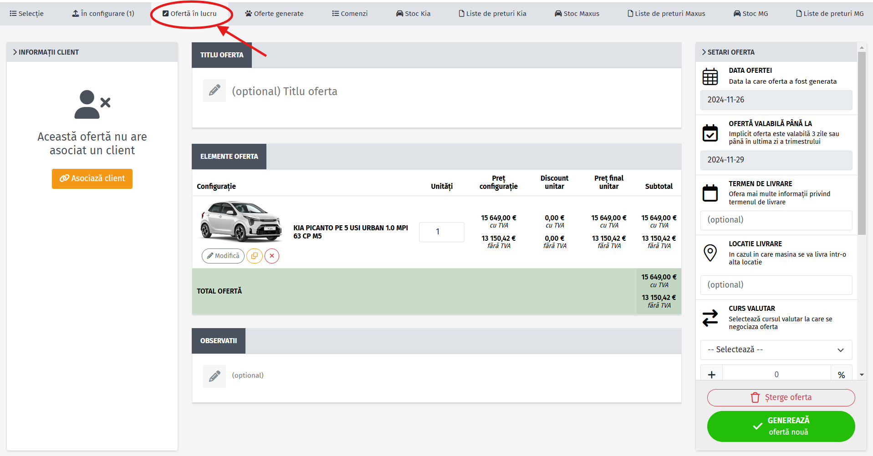Click the Discount unitar column header
The height and width of the screenshot is (456, 873).
[x=554, y=182]
